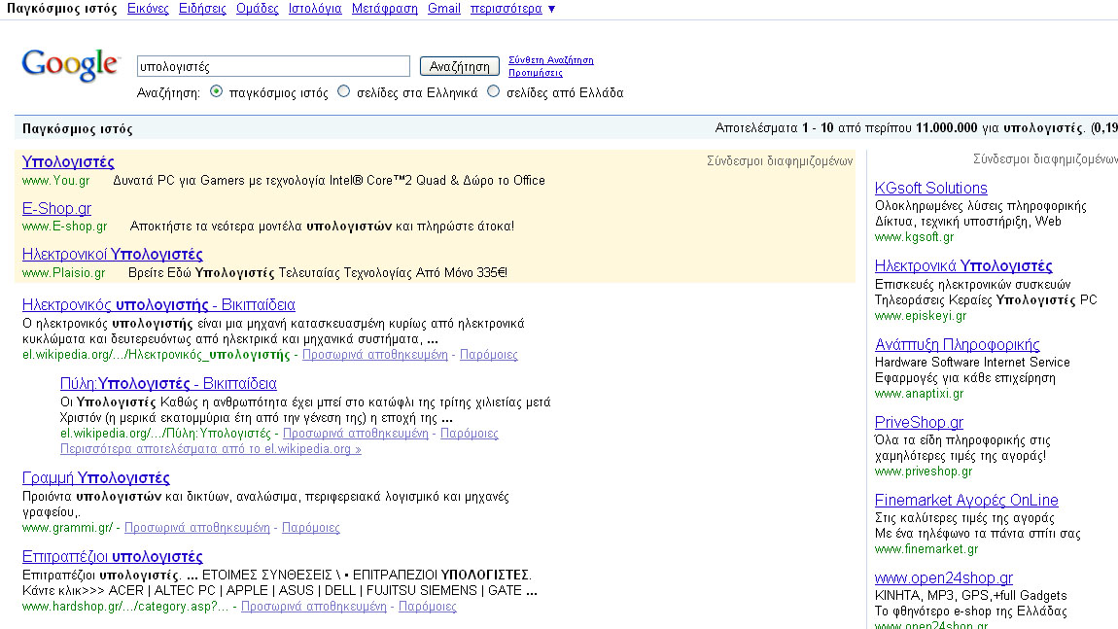The image size is (1118, 629).
Task: Open the Εικόνες menu item
Action: pyautogui.click(x=147, y=8)
